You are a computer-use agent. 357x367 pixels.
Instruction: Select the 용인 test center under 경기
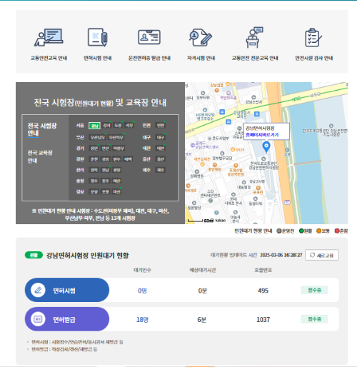click(x=94, y=149)
